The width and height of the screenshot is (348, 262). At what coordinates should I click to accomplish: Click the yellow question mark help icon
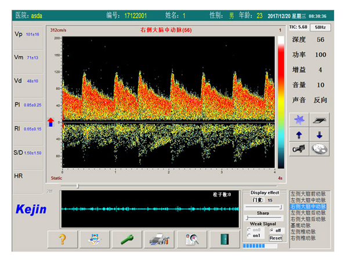coord(62,239)
